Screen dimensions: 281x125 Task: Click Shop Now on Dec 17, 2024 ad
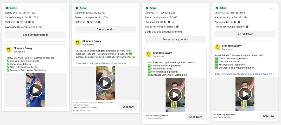(268, 116)
